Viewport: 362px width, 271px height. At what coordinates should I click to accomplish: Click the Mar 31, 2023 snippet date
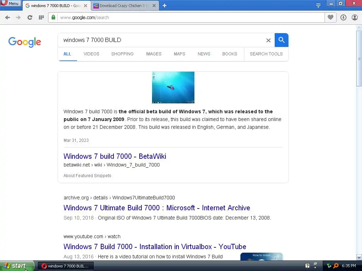coord(76,140)
